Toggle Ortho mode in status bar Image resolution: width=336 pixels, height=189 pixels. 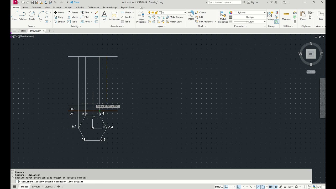(239, 187)
